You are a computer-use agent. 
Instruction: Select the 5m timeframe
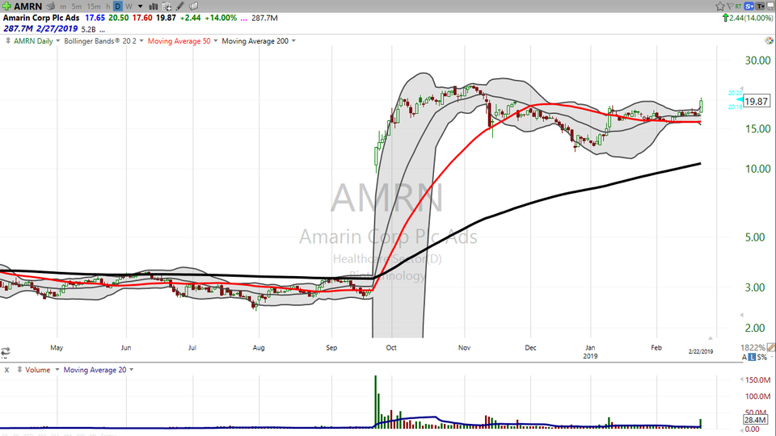pos(77,7)
